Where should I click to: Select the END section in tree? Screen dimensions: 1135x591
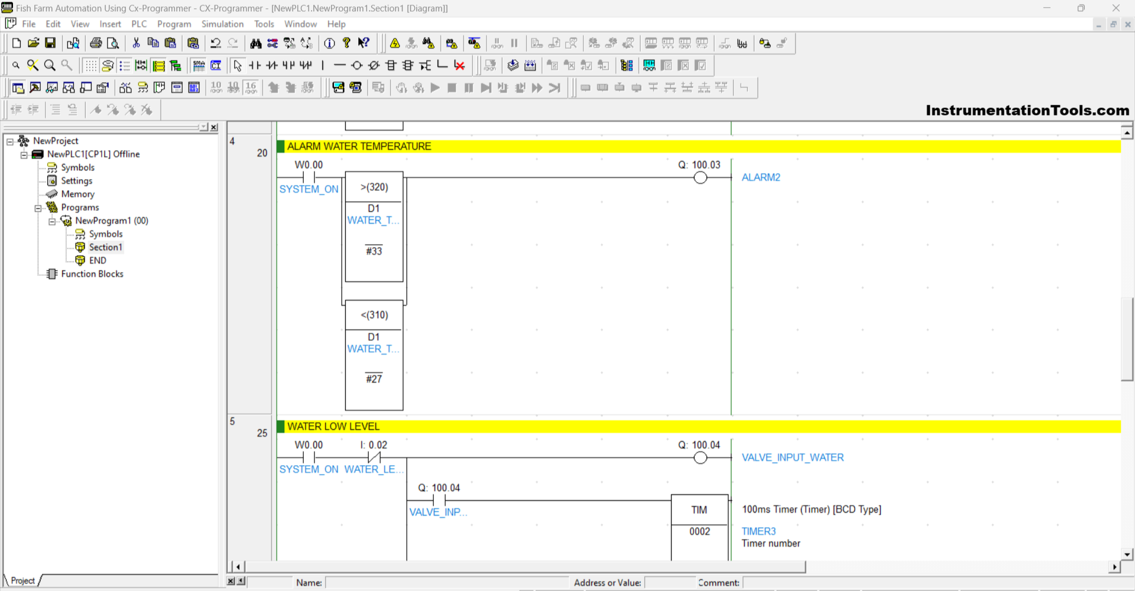click(x=98, y=261)
